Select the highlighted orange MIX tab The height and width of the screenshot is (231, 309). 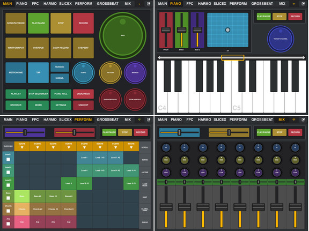click(282, 120)
